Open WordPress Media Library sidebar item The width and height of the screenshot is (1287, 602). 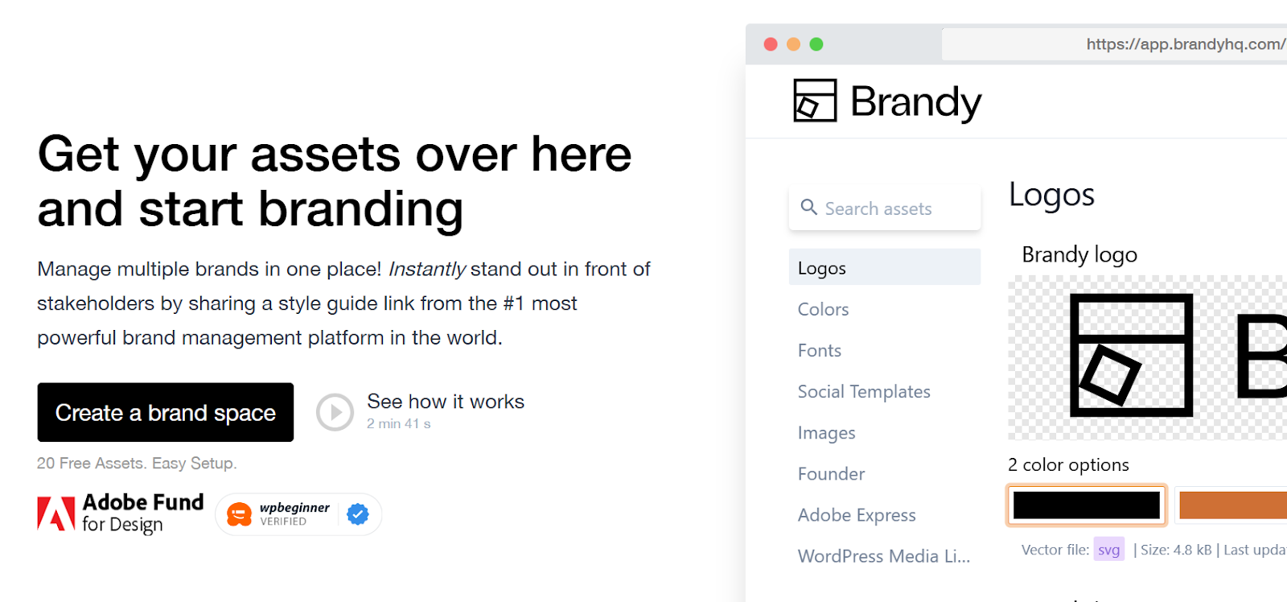pyautogui.click(x=883, y=556)
